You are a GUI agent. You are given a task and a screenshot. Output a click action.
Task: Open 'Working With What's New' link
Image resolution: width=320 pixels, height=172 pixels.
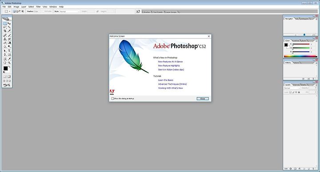(170, 88)
